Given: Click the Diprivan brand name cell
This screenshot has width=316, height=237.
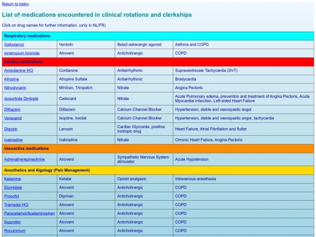Looking at the screenshot, I should pyautogui.click(x=86, y=196).
